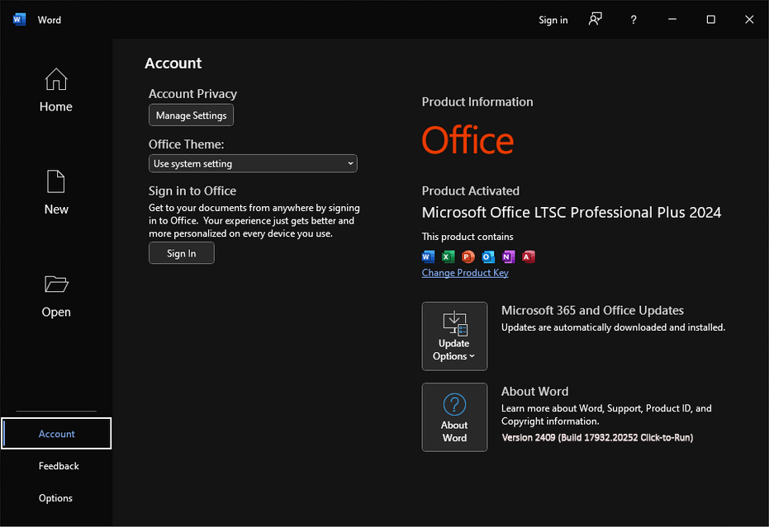The width and height of the screenshot is (769, 527).
Task: Open the About Word button
Action: [454, 417]
